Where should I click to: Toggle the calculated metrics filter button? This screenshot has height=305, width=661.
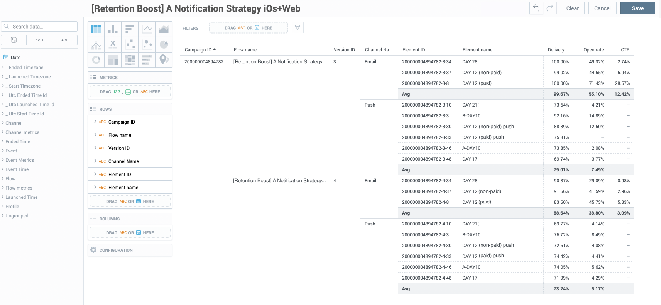point(14,40)
